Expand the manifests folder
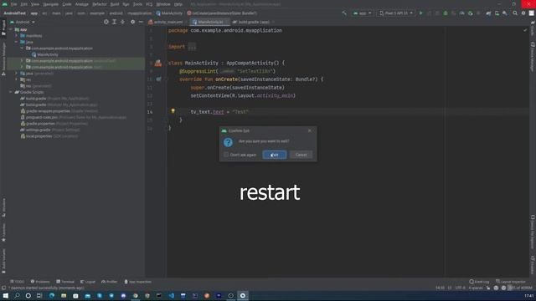 coord(16,35)
